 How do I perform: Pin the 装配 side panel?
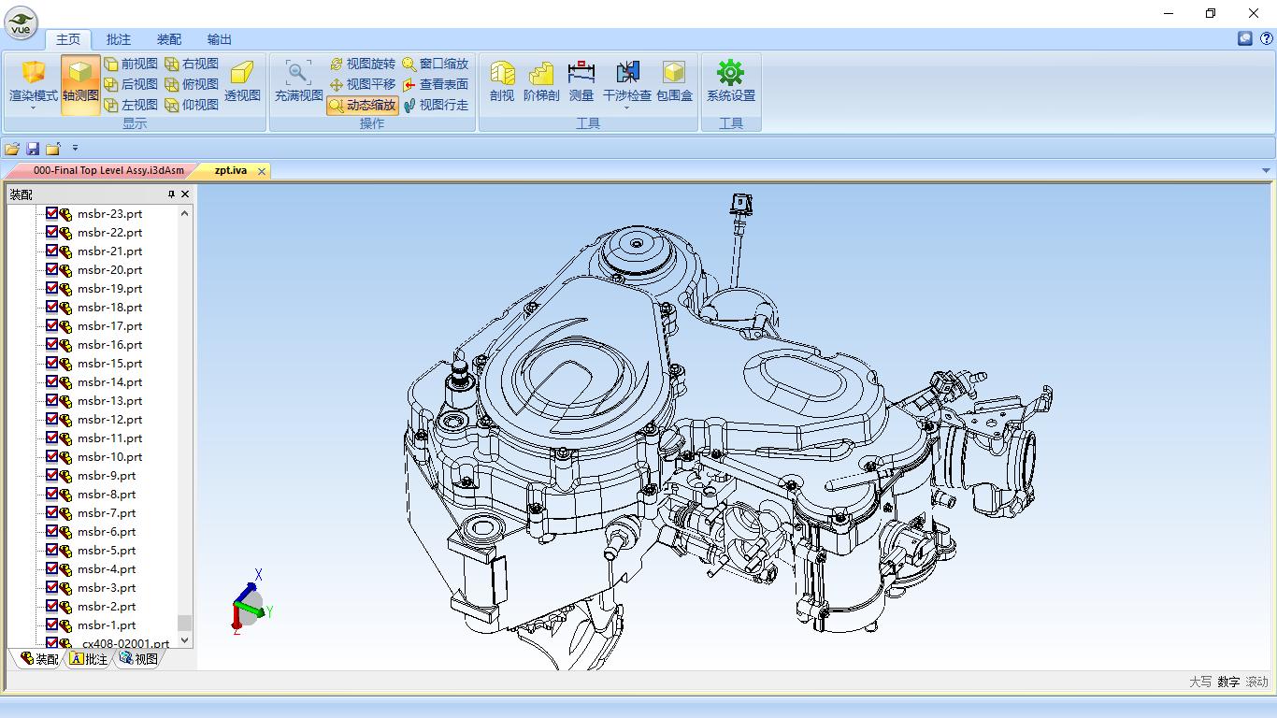pyautogui.click(x=171, y=194)
